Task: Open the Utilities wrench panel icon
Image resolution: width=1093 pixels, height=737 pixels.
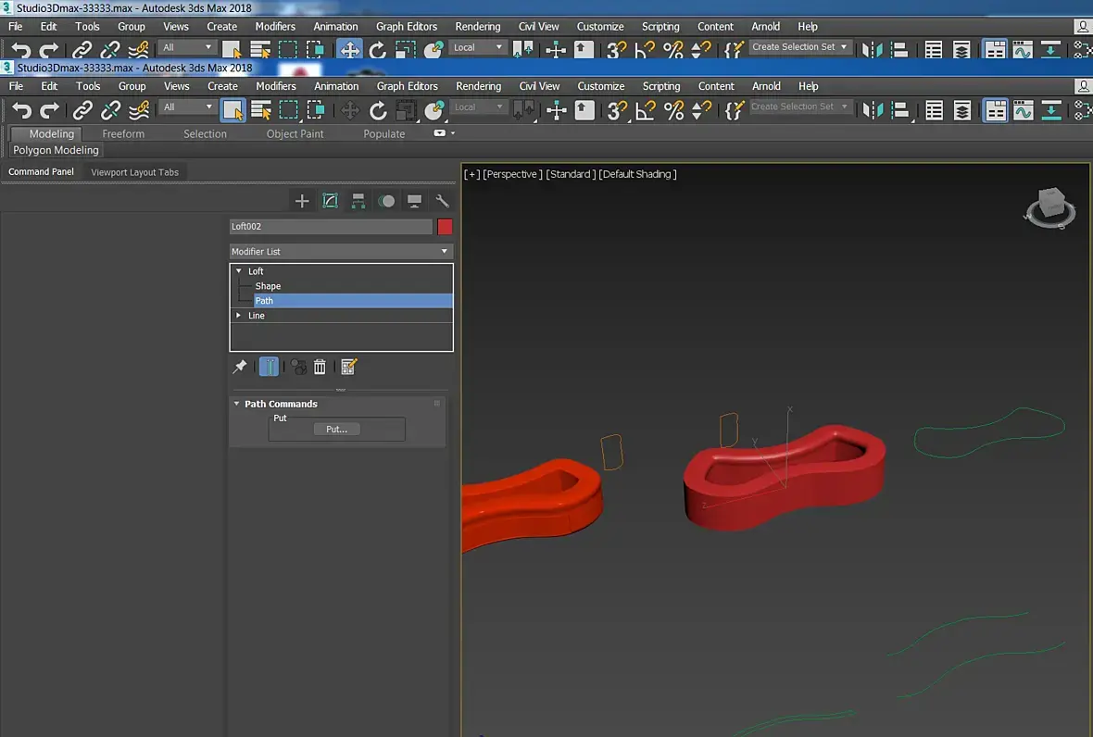Action: [443, 201]
